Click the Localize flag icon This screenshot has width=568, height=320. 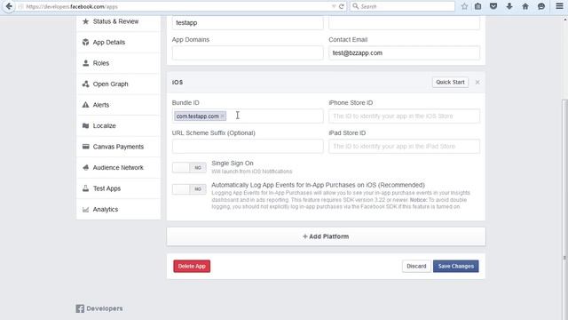(x=85, y=126)
